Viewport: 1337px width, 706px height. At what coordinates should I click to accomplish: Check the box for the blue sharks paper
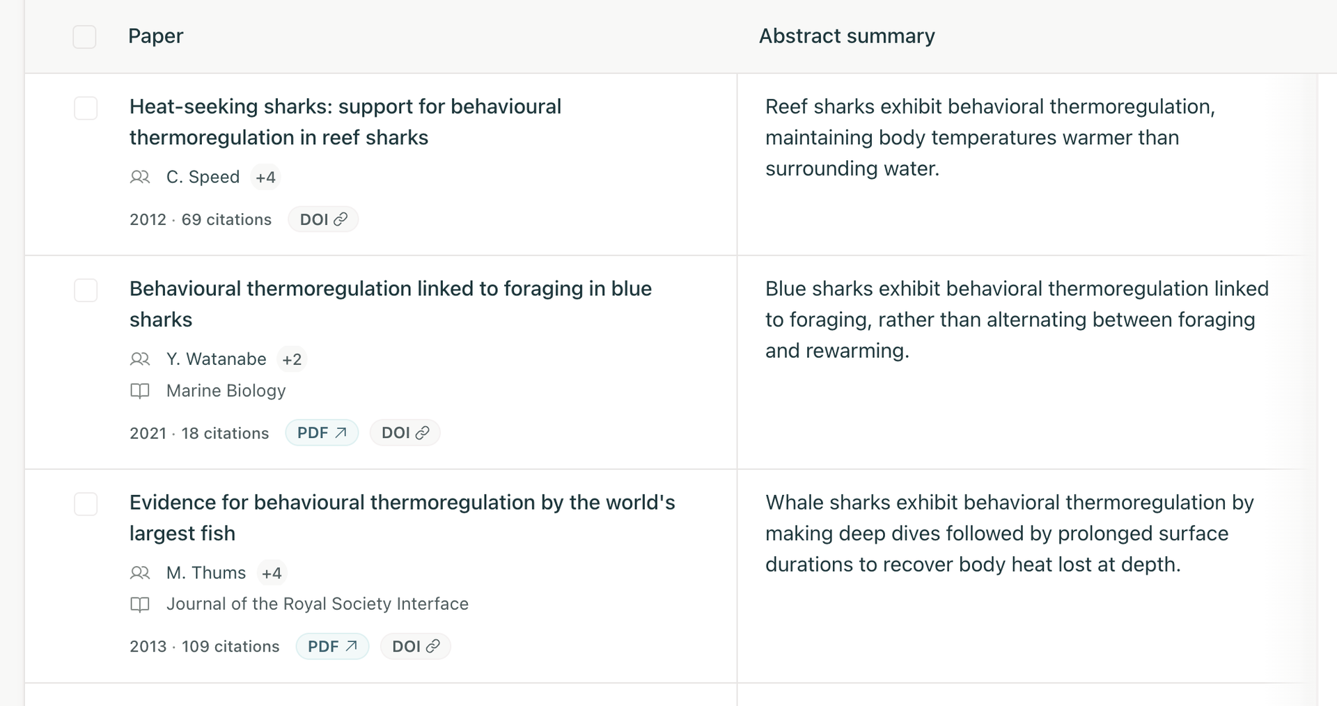[x=86, y=290]
